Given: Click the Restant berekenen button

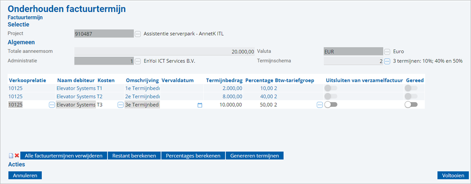Looking at the screenshot, I should coord(134,155).
